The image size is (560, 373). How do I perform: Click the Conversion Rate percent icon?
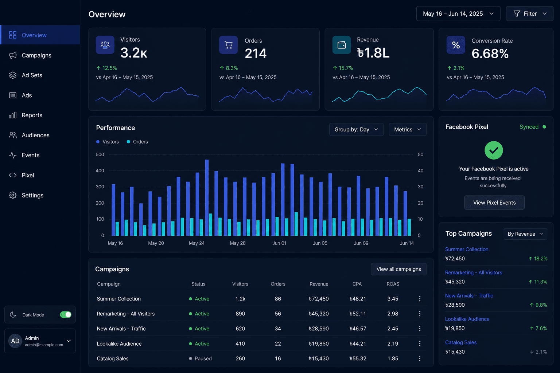click(x=456, y=45)
